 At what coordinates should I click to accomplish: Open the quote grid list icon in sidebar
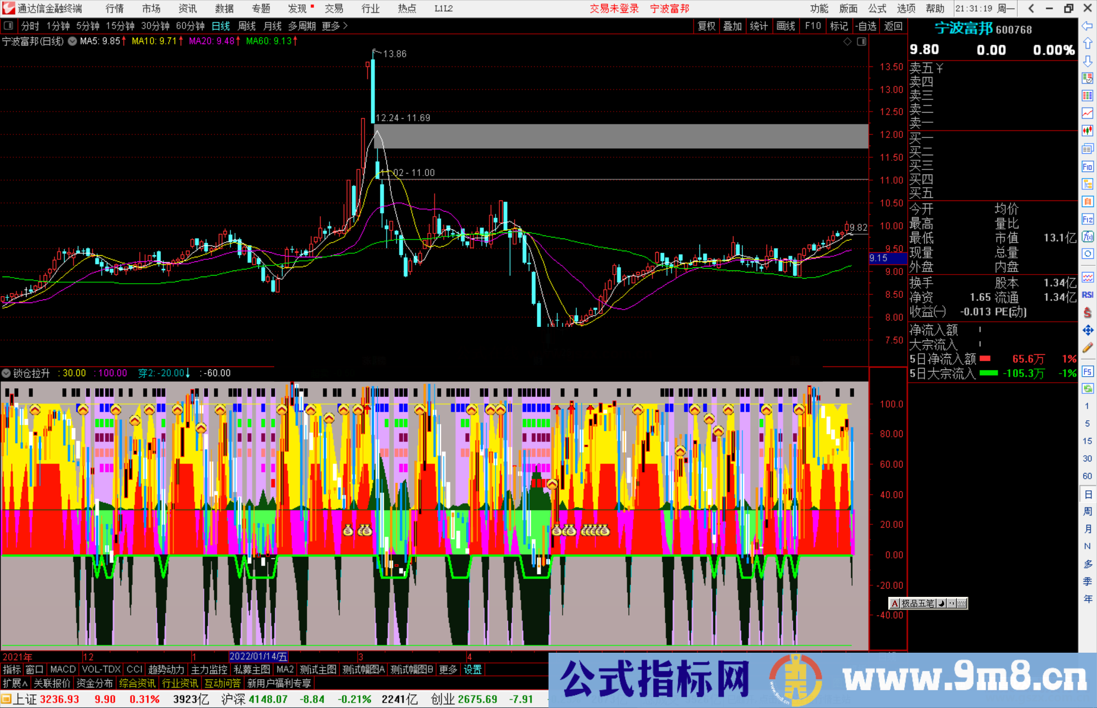(1087, 95)
